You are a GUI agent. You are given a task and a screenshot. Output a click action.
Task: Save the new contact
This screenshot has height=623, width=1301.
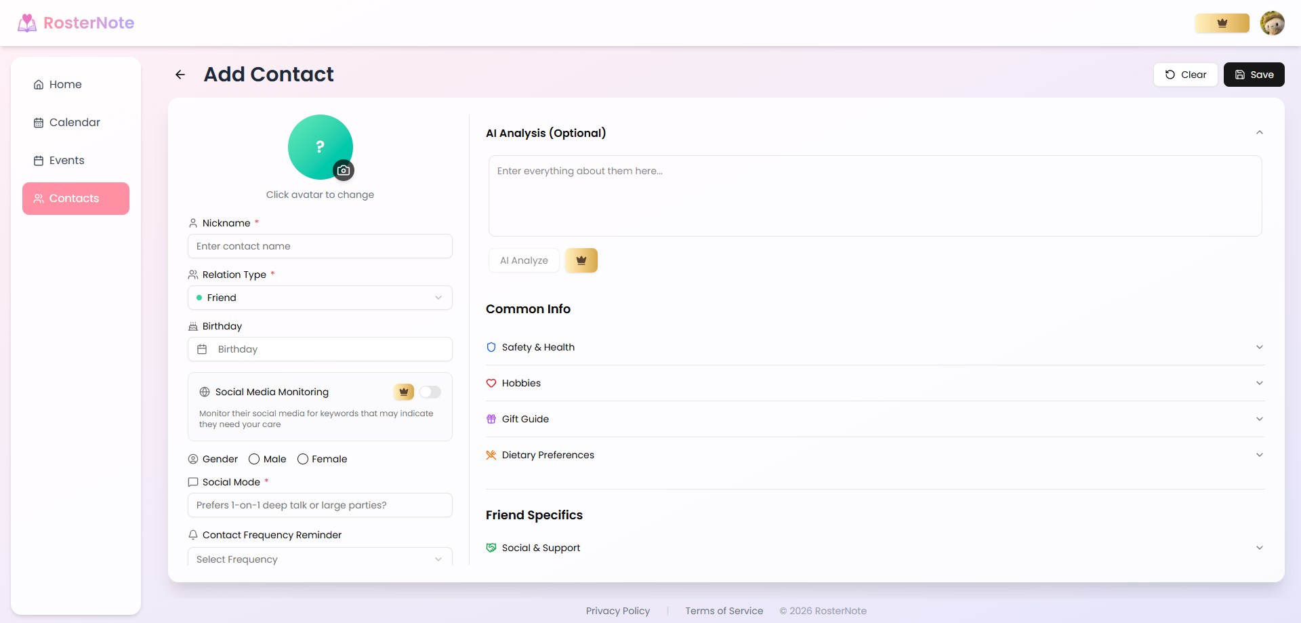point(1254,75)
